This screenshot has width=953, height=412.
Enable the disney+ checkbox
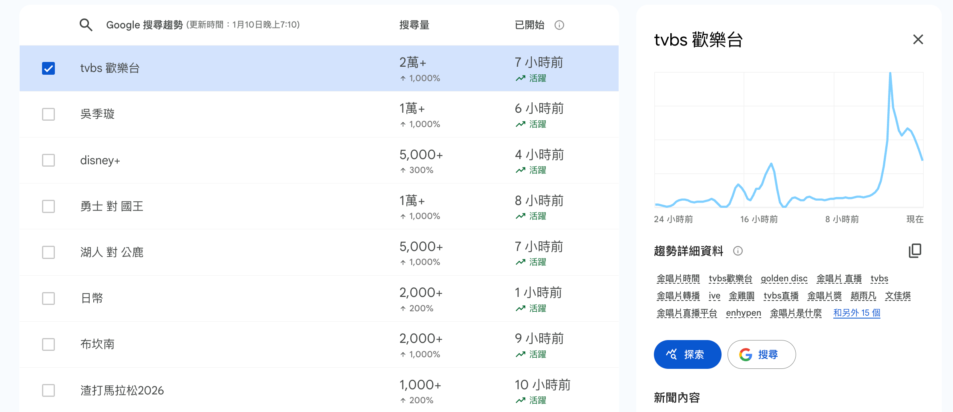[48, 160]
